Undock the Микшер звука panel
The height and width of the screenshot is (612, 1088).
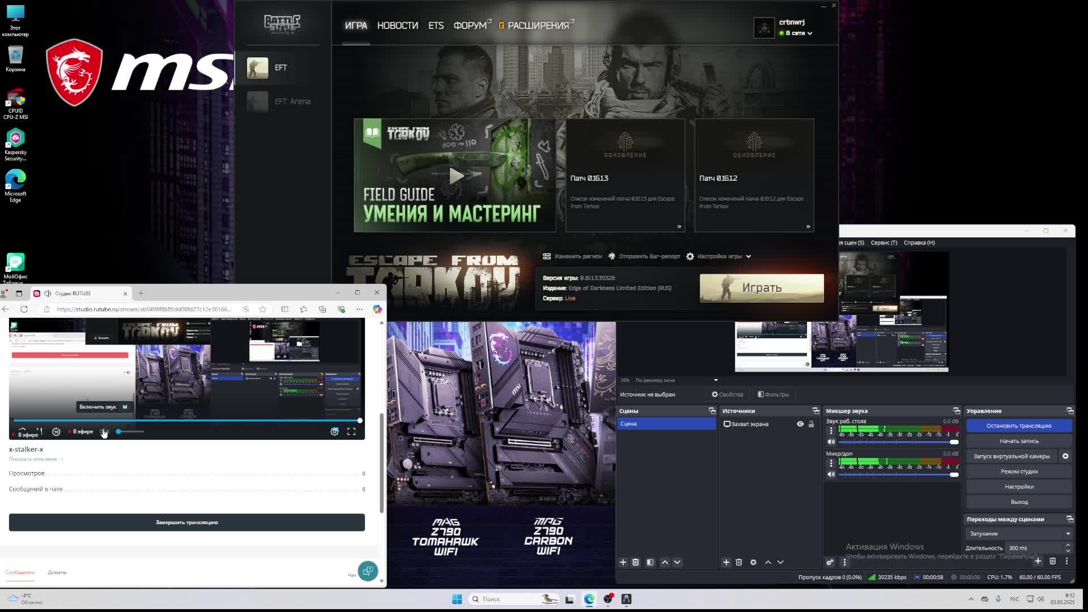tap(957, 411)
